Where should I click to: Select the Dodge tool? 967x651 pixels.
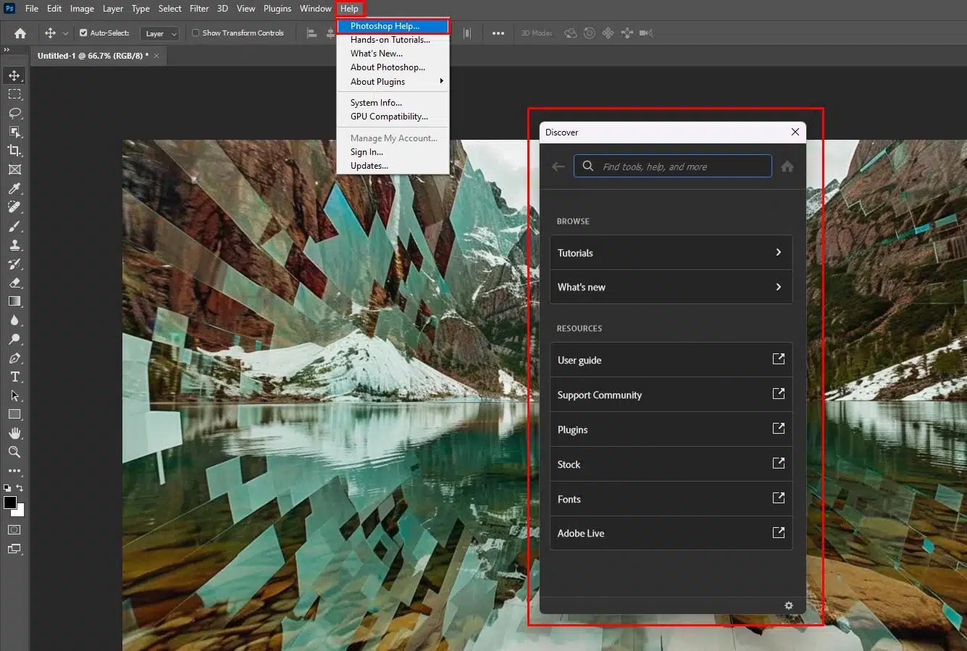(14, 339)
